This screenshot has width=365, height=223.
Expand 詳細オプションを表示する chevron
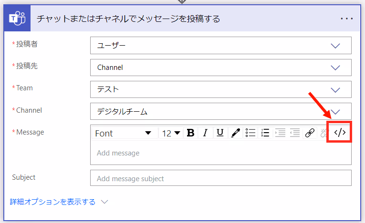104,202
